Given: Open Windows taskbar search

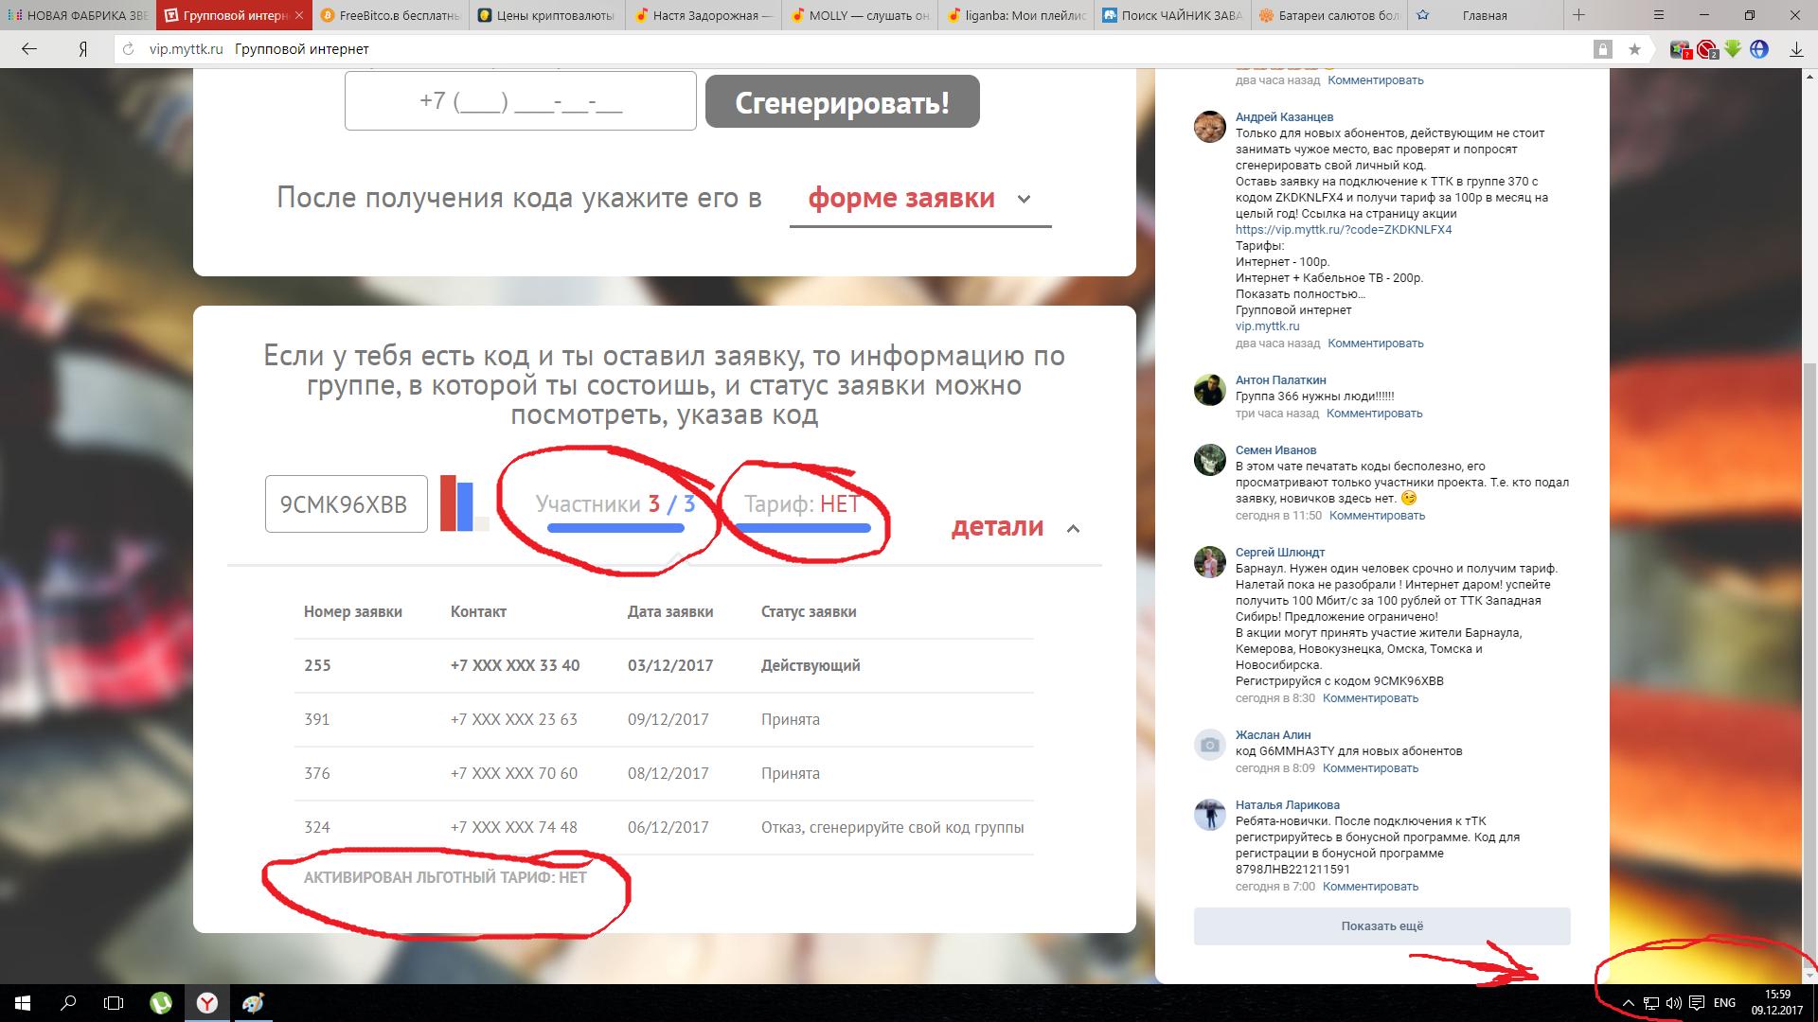Looking at the screenshot, I should [68, 1003].
